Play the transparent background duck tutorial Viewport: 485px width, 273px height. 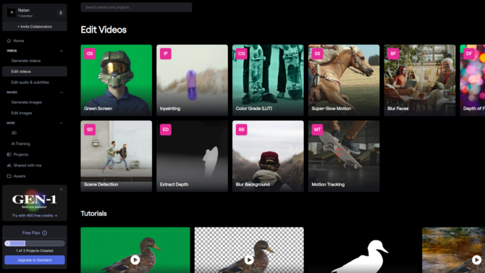[249, 260]
